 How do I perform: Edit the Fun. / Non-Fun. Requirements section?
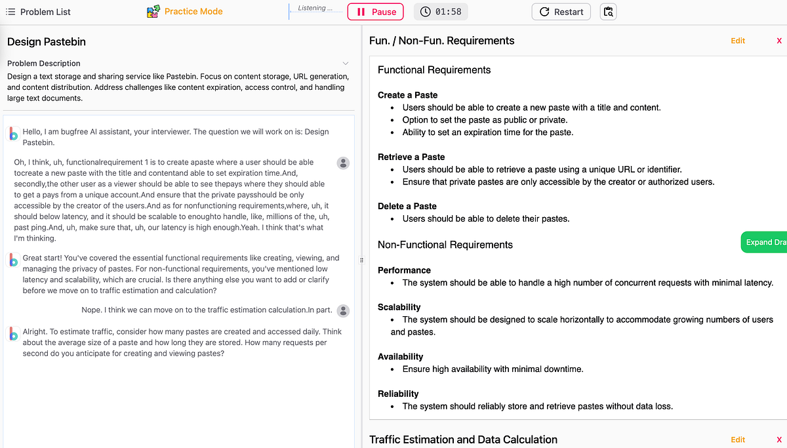click(x=738, y=40)
